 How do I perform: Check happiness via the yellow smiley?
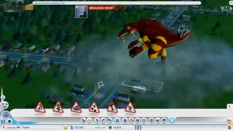tap(66, 127)
